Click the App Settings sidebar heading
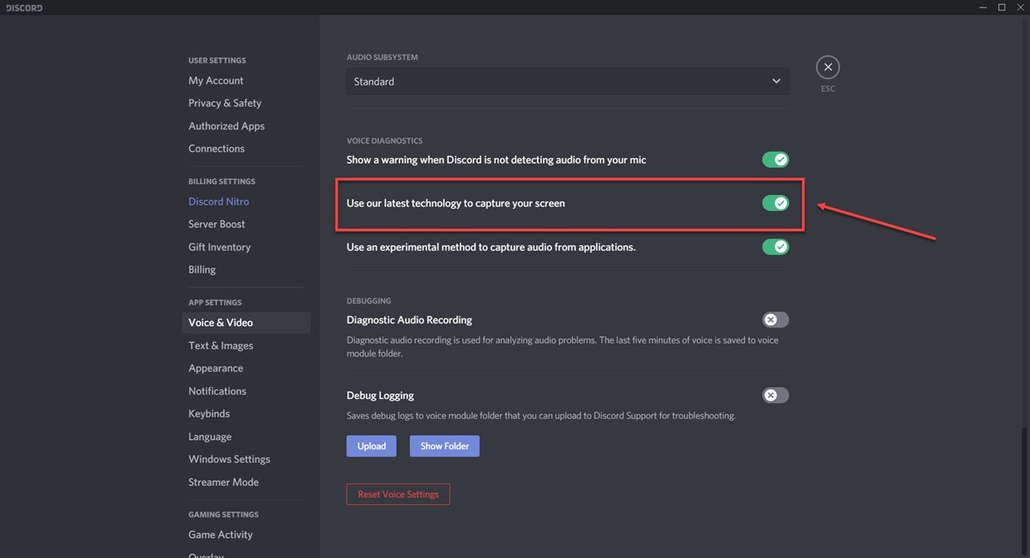This screenshot has width=1030, height=558. [215, 303]
